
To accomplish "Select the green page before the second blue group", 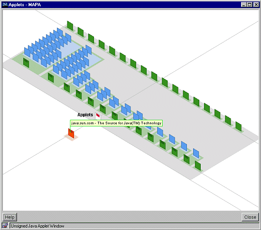I will [x=51, y=77].
